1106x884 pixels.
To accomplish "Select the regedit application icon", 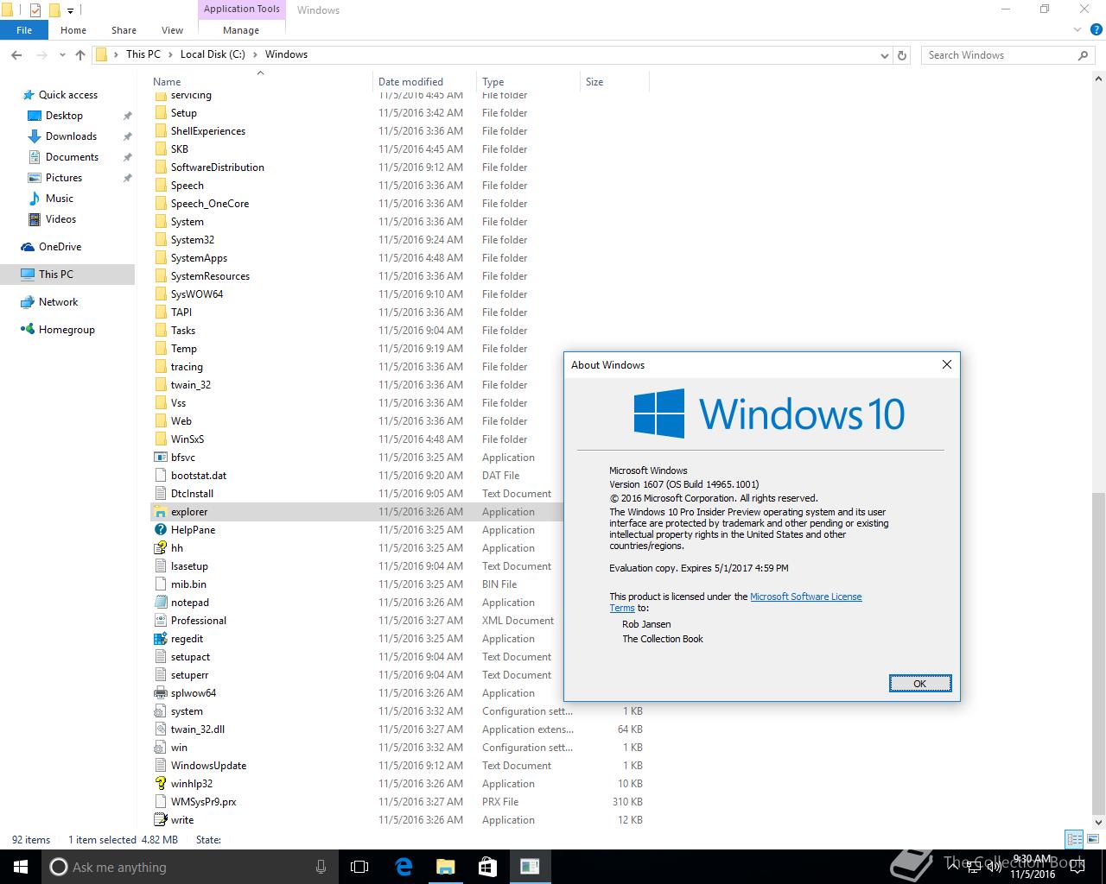I will pos(160,639).
